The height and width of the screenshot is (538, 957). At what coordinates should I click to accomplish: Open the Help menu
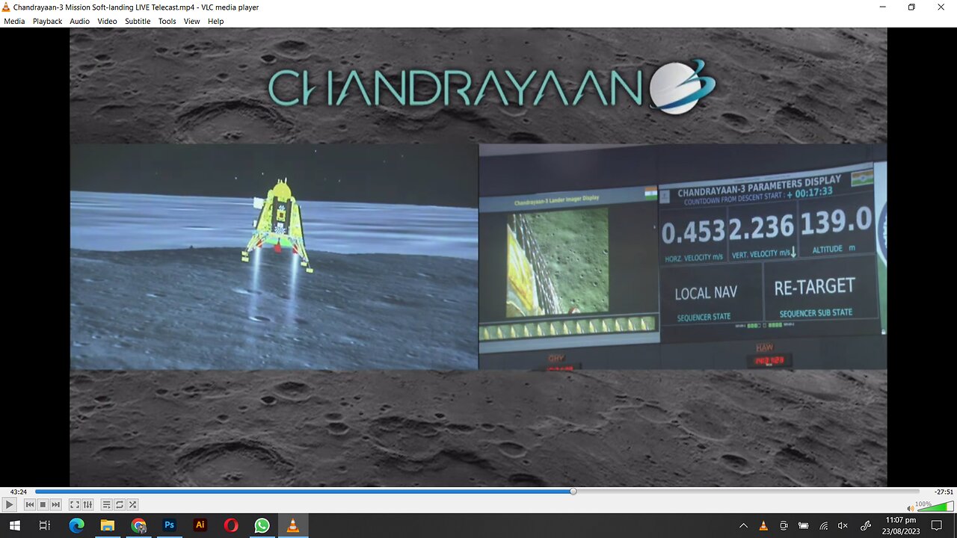(x=216, y=21)
